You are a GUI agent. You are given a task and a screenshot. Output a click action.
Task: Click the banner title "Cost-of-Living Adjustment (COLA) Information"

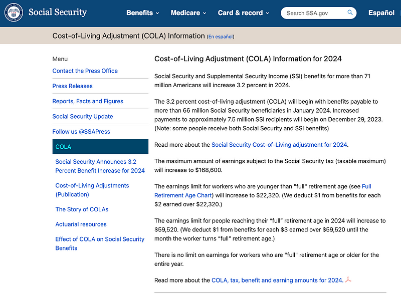[x=129, y=36]
